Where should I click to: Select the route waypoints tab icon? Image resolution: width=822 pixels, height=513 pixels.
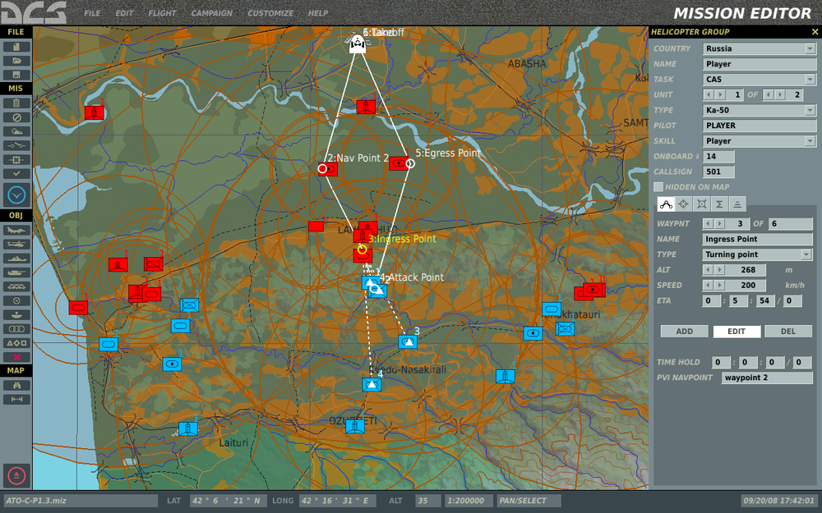tap(667, 204)
